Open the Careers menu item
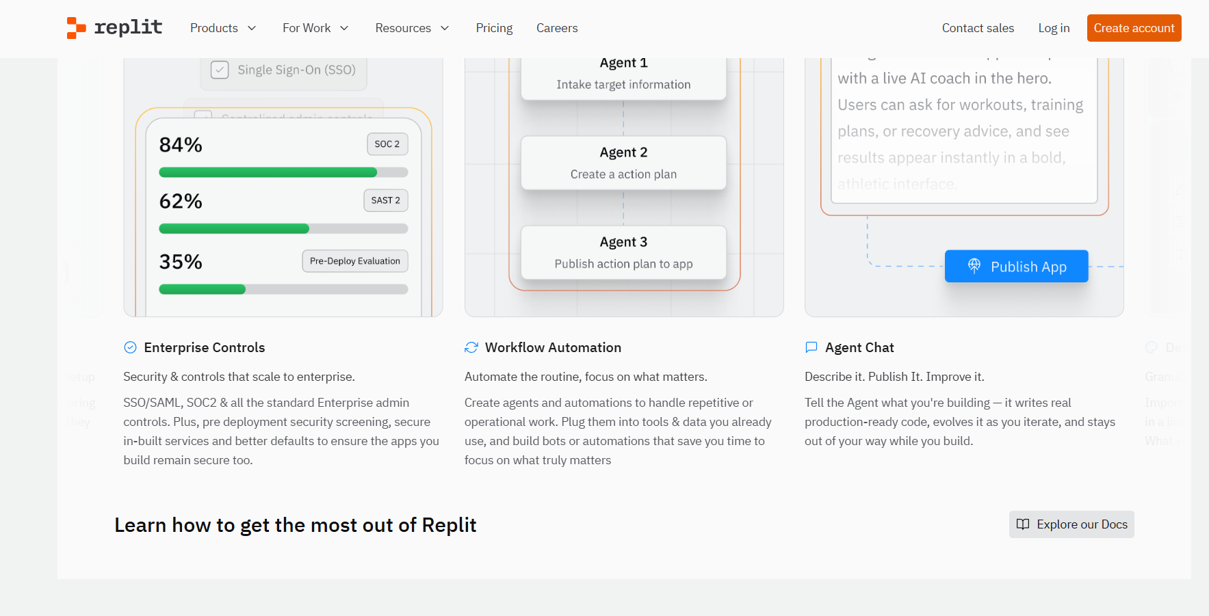Screen dimensions: 1209x616 [x=557, y=28]
